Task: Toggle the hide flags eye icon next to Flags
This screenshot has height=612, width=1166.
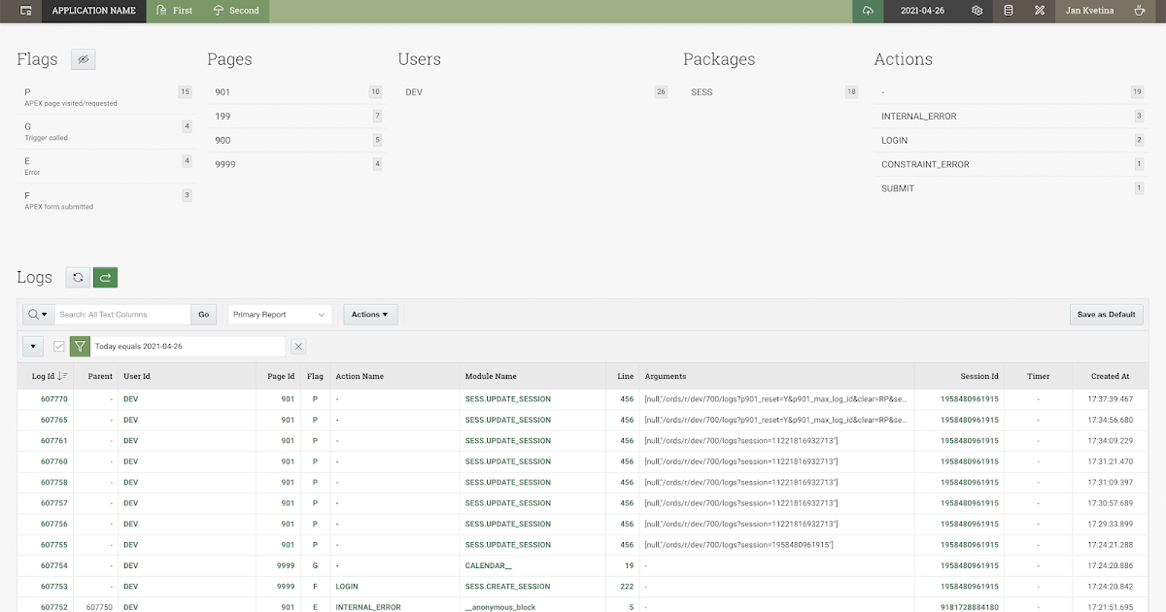Action: point(83,59)
